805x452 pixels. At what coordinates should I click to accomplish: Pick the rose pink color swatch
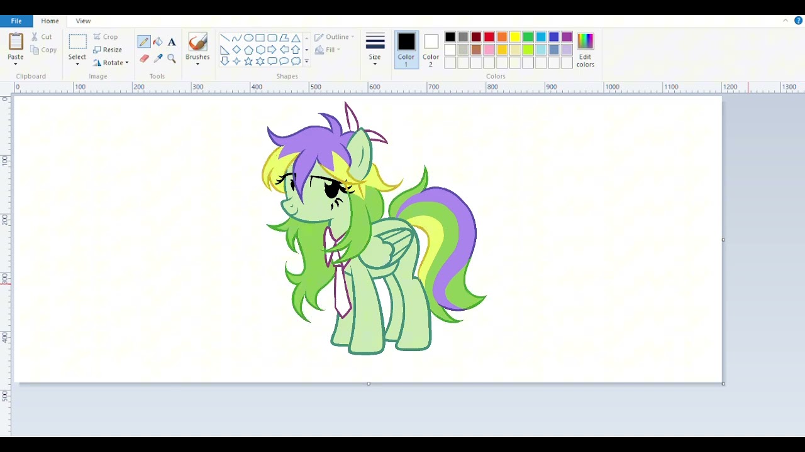pos(489,50)
